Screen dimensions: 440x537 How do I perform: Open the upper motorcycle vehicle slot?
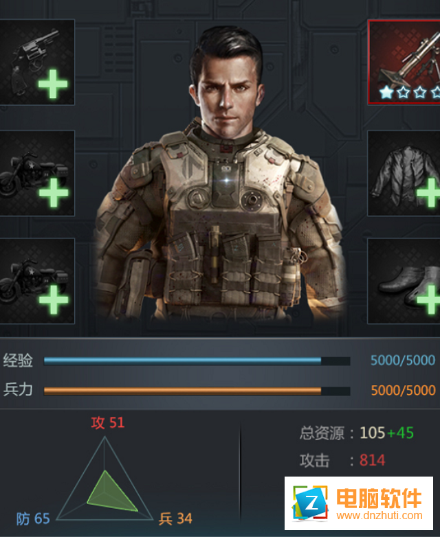point(36,173)
